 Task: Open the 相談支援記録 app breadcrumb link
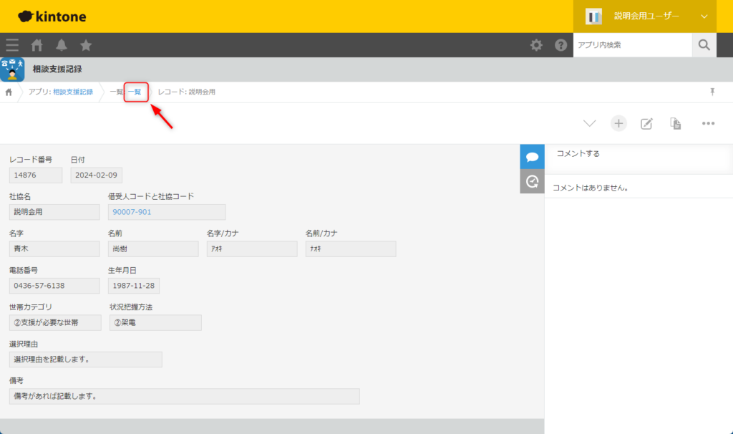(x=72, y=92)
